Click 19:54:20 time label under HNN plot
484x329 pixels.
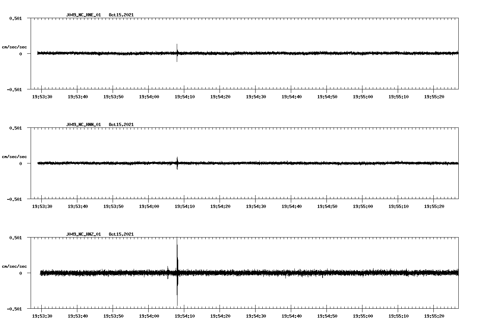click(220, 207)
